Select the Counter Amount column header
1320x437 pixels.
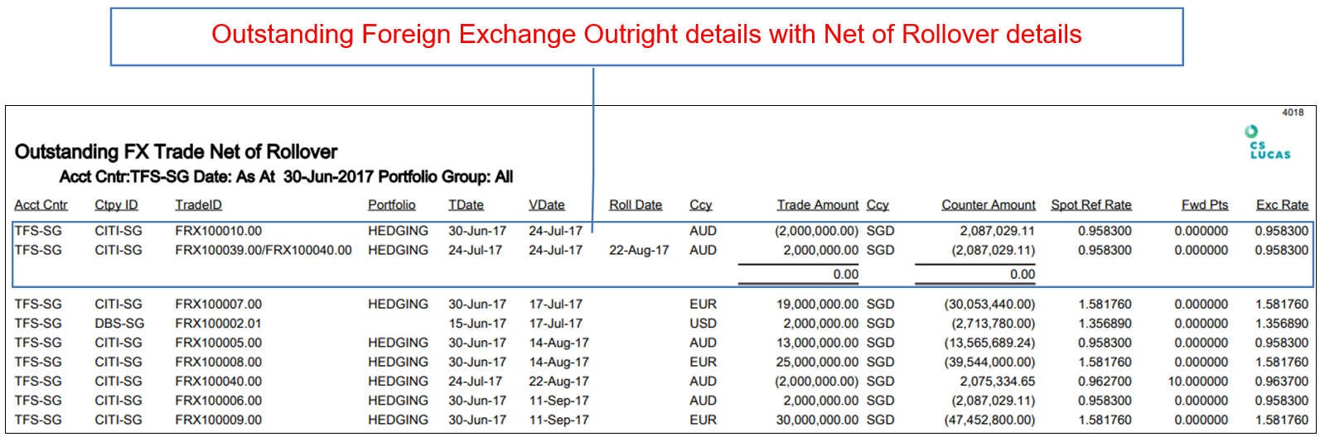tap(989, 205)
